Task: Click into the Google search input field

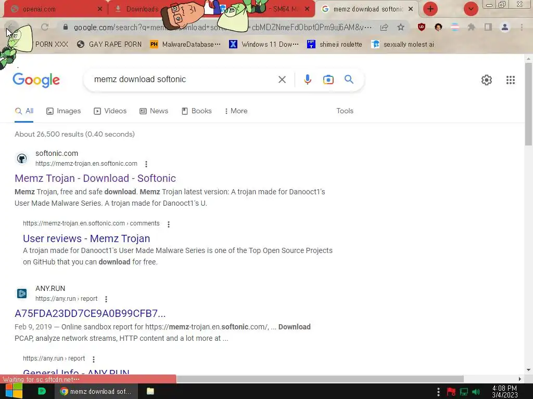Action: pyautogui.click(x=184, y=79)
